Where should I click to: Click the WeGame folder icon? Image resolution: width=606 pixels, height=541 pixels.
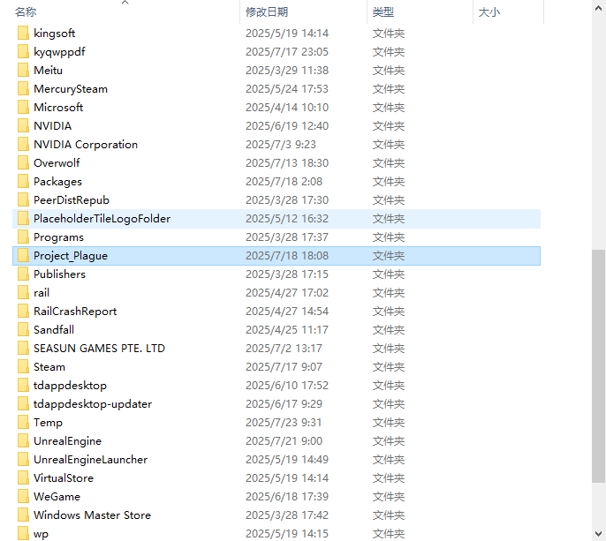pyautogui.click(x=23, y=497)
